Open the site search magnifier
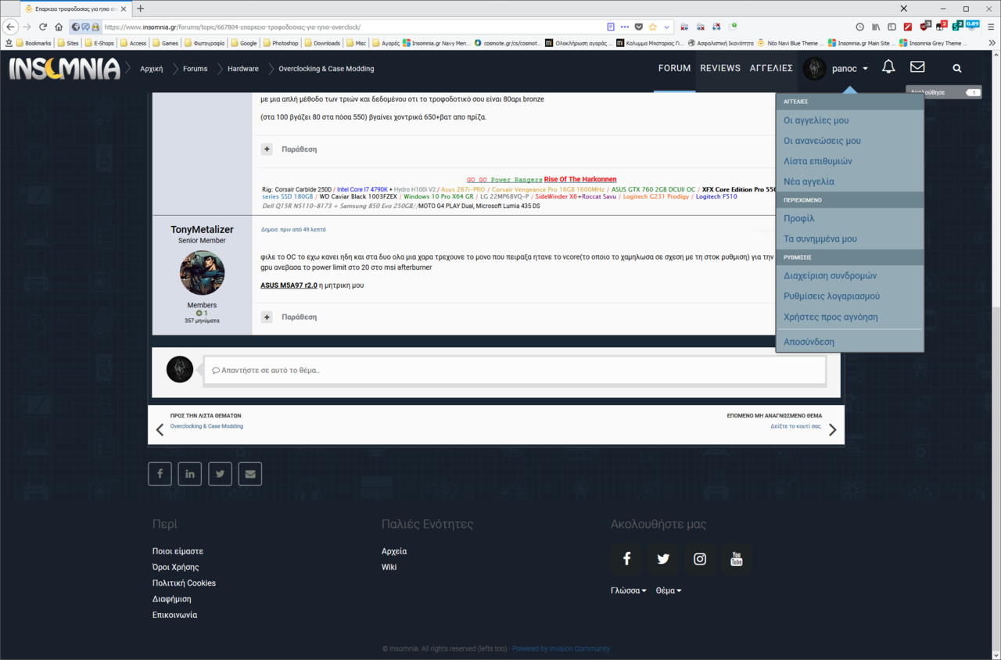Image resolution: width=1001 pixels, height=660 pixels. (x=957, y=68)
